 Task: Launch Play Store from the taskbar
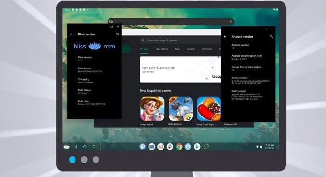pyautogui.click(x=197, y=147)
